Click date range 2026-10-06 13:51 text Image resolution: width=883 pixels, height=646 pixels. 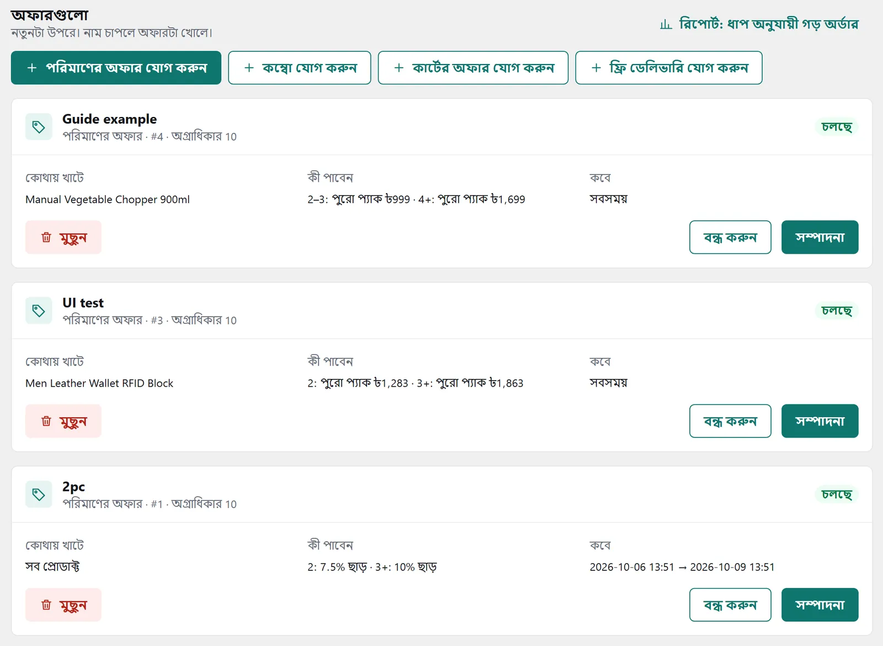coord(682,567)
